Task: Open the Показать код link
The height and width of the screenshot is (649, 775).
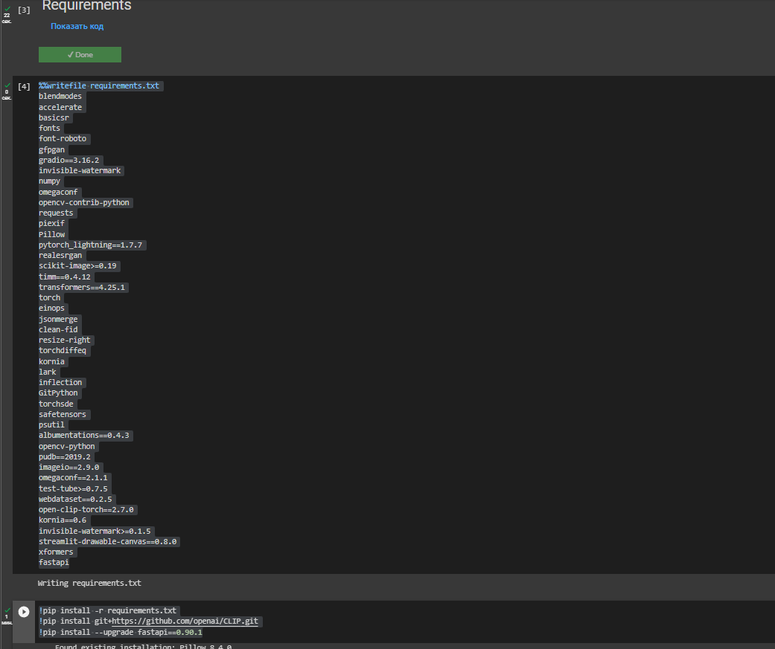Action: point(76,26)
